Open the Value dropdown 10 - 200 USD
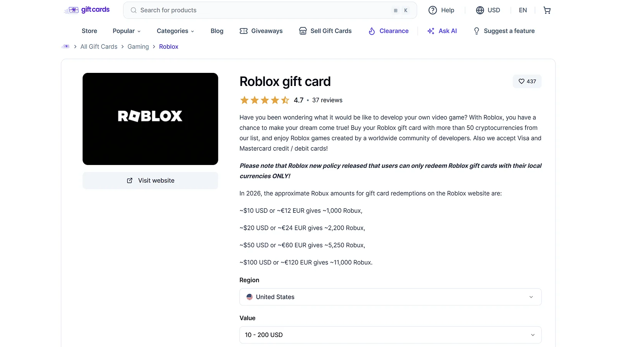The width and height of the screenshot is (617, 347). tap(390, 335)
